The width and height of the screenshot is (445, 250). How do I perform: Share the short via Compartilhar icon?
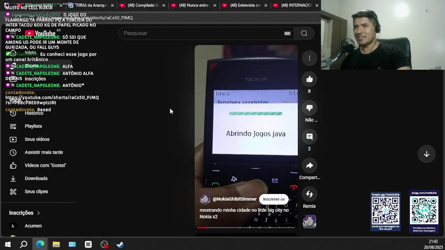pos(309,166)
